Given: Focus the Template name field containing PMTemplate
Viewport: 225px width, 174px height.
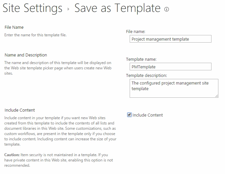Looking at the screenshot, I should 171,67.
